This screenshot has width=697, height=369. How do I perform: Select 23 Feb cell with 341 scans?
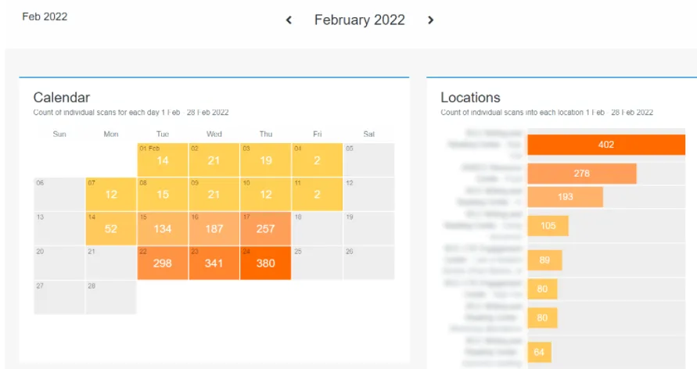tap(214, 263)
